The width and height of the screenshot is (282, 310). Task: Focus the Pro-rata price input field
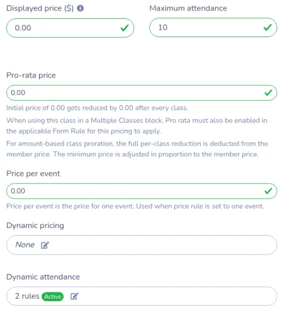pos(142,93)
